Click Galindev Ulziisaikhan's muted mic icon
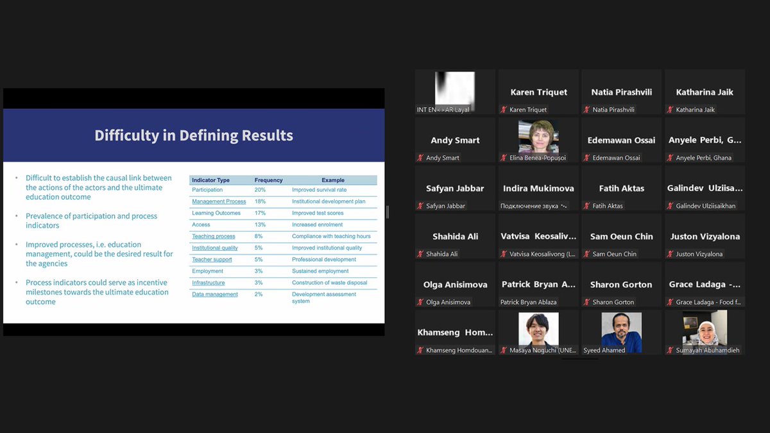The width and height of the screenshot is (770, 433). [x=671, y=206]
